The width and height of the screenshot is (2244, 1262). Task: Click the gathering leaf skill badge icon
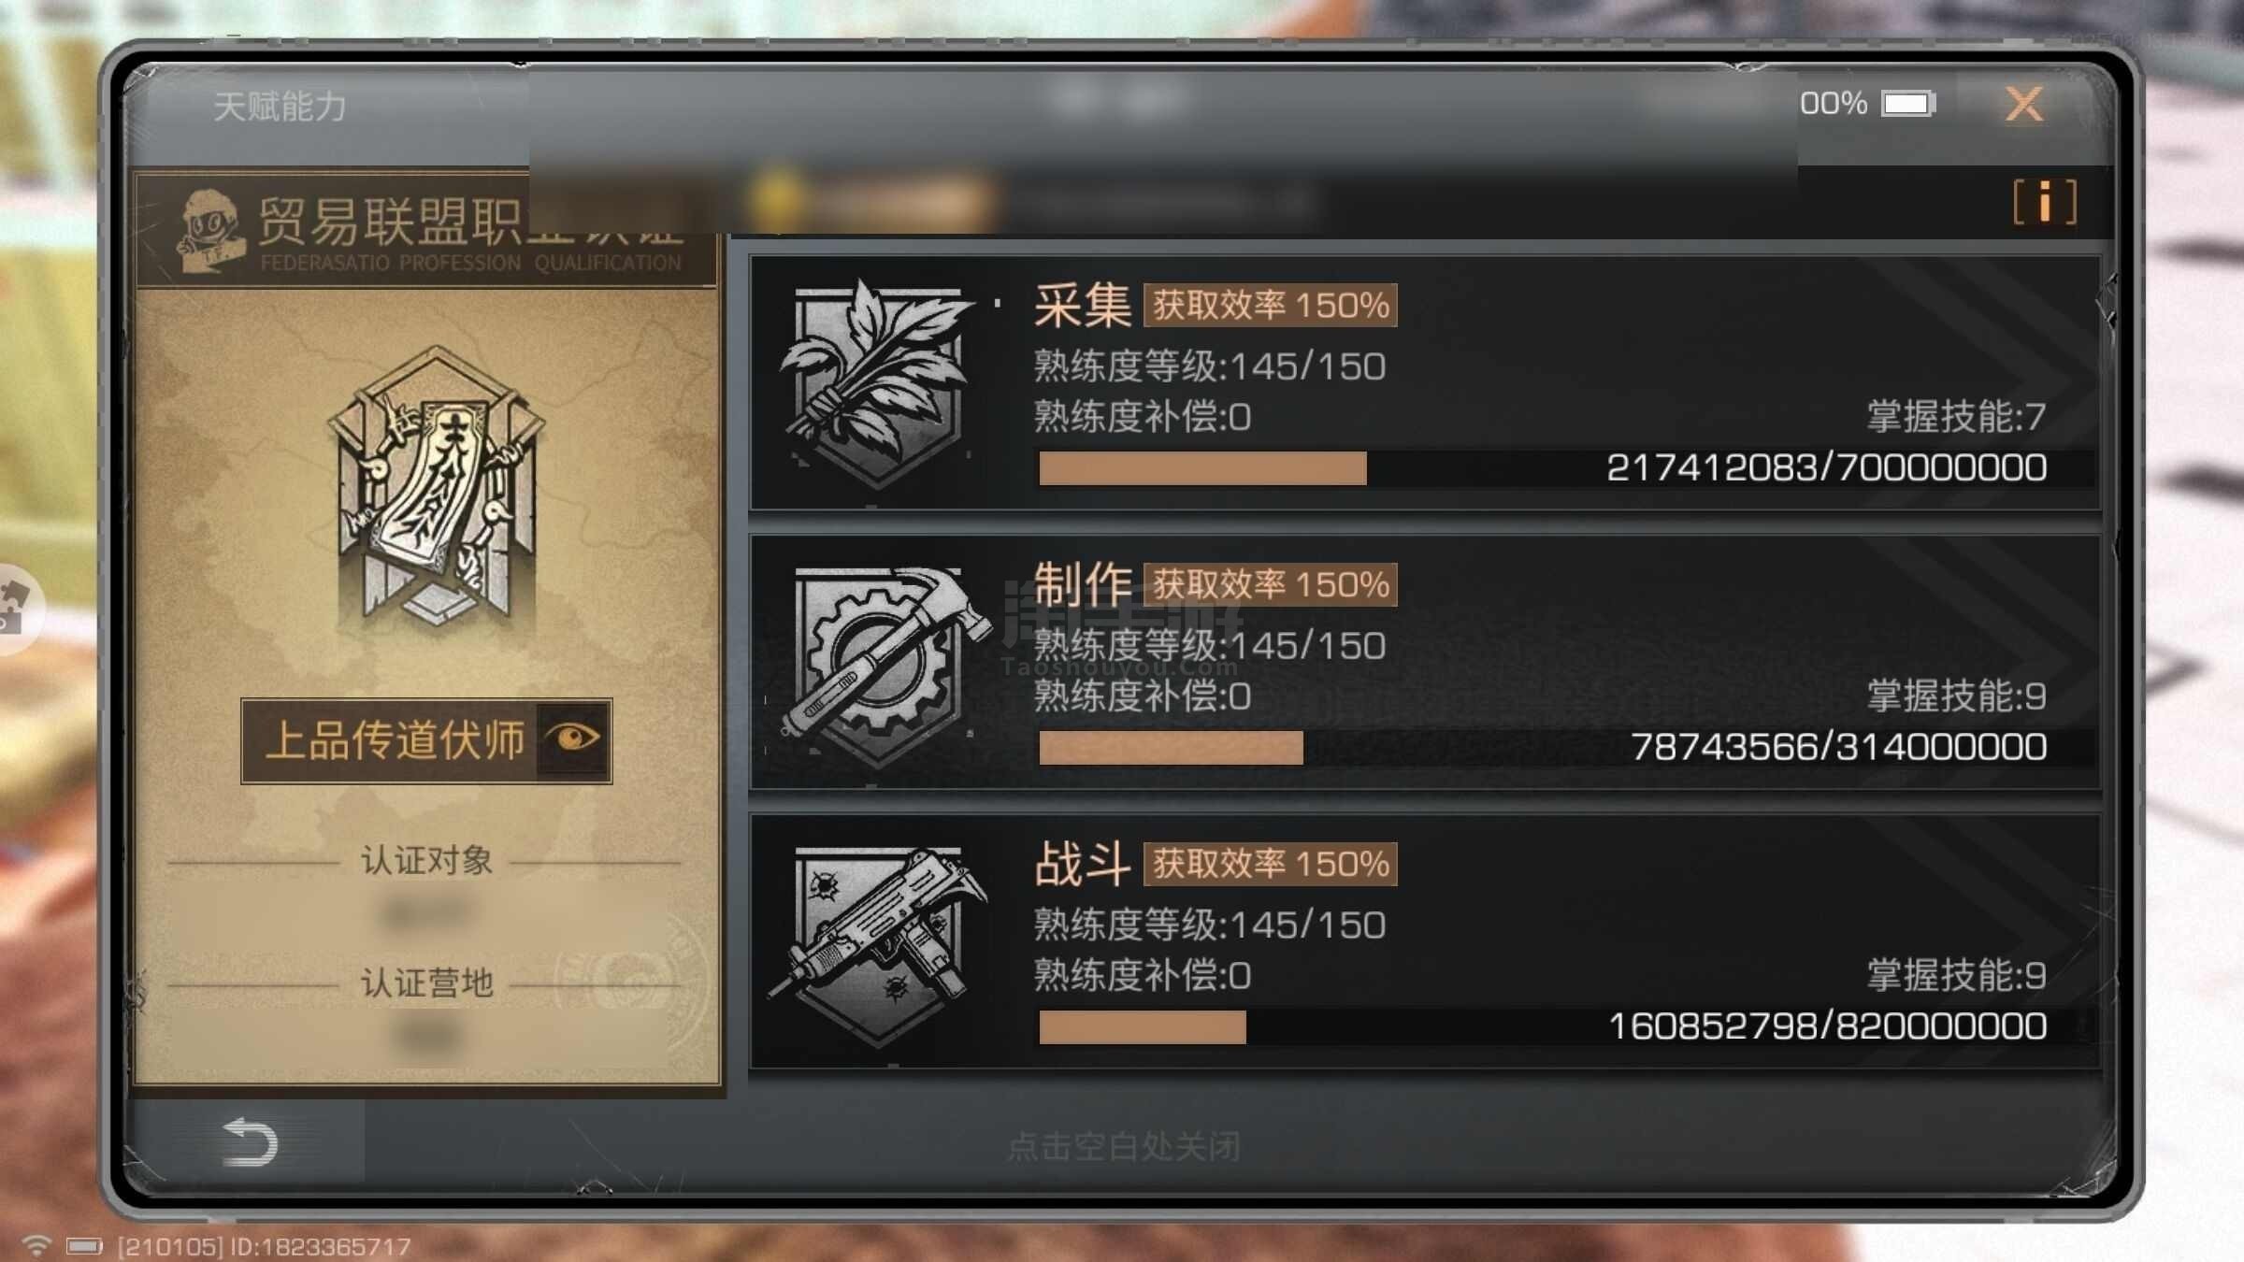coord(877,383)
